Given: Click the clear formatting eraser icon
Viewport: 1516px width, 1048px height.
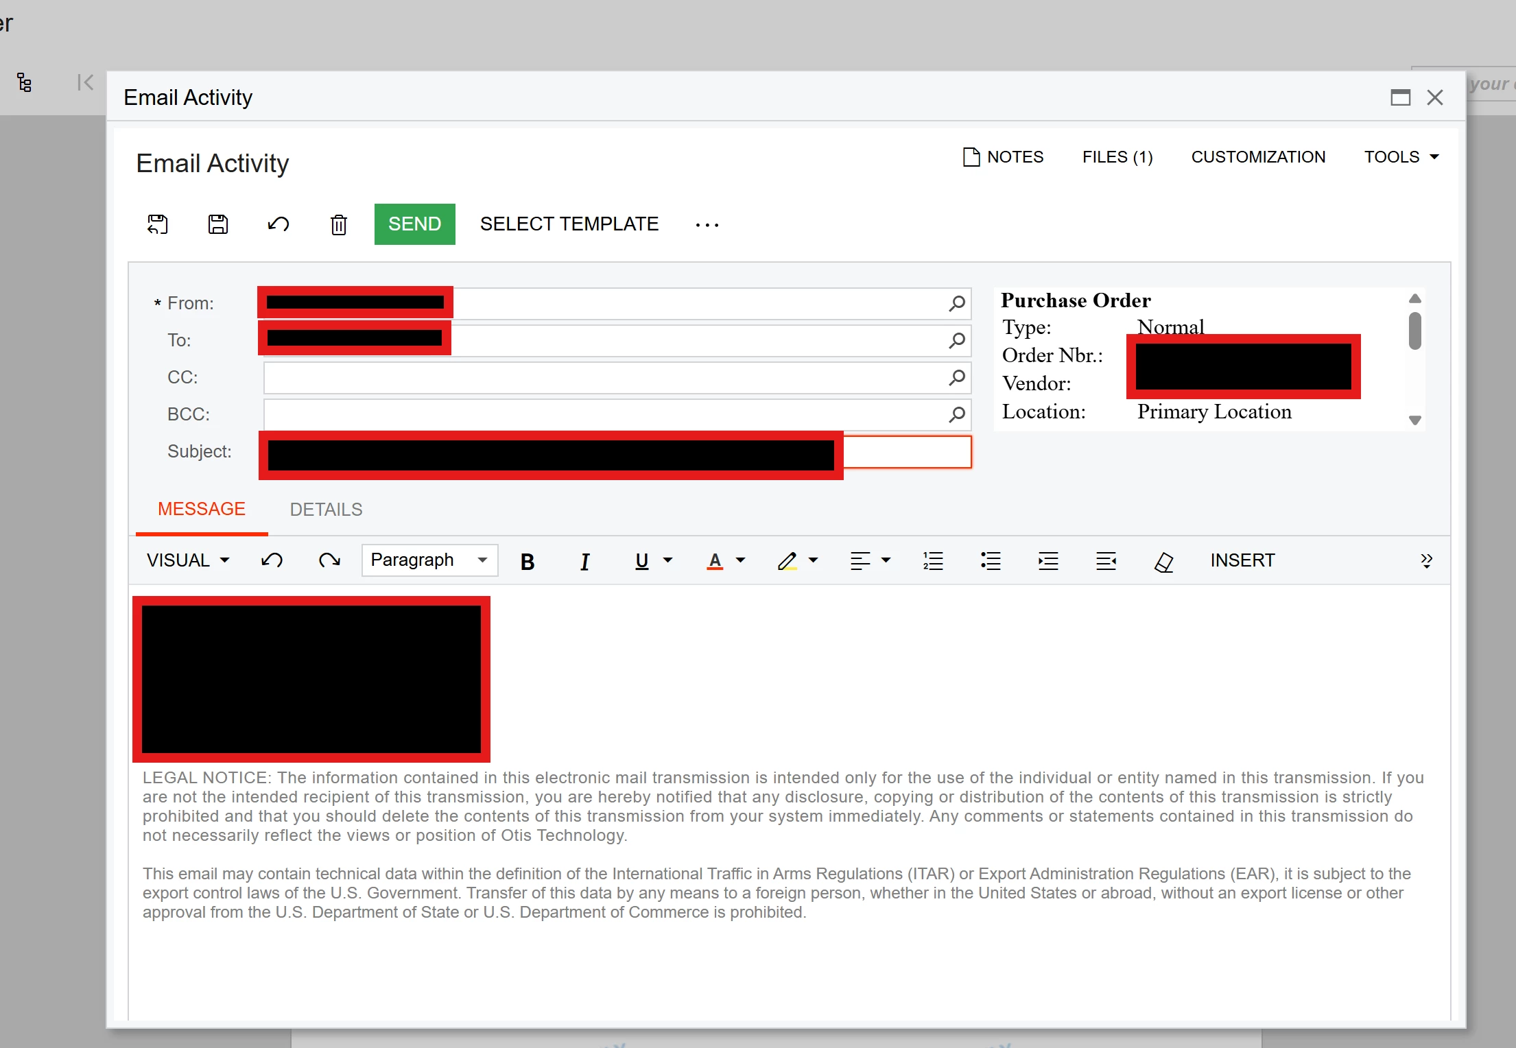Looking at the screenshot, I should click(1163, 561).
